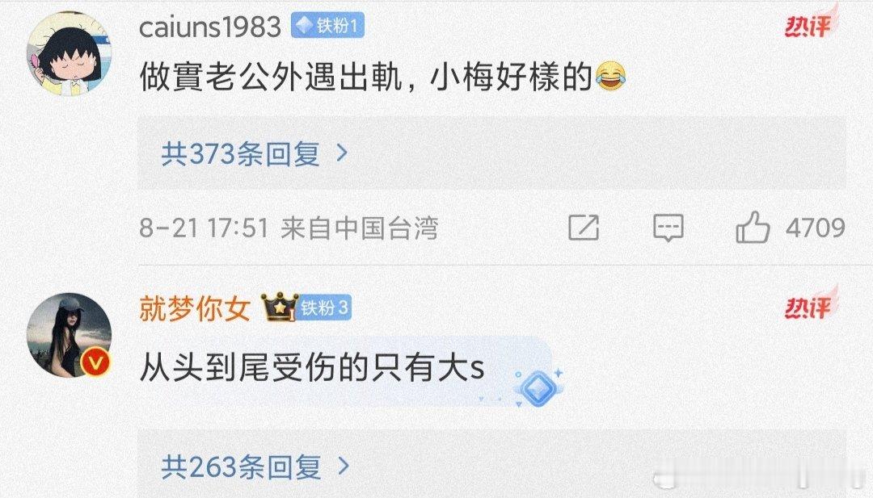Click the Chibi Maruko cartoon avatar
Screen dimensions: 873x498
point(69,53)
